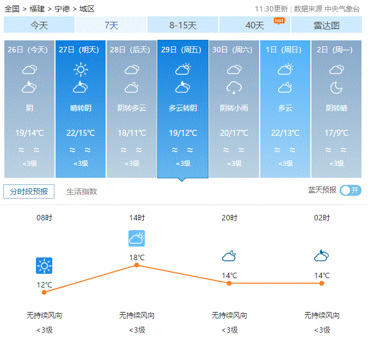Click the 阴转晴 description on 2日
Image resolution: width=368 pixels, height=348 pixels.
[x=336, y=108]
